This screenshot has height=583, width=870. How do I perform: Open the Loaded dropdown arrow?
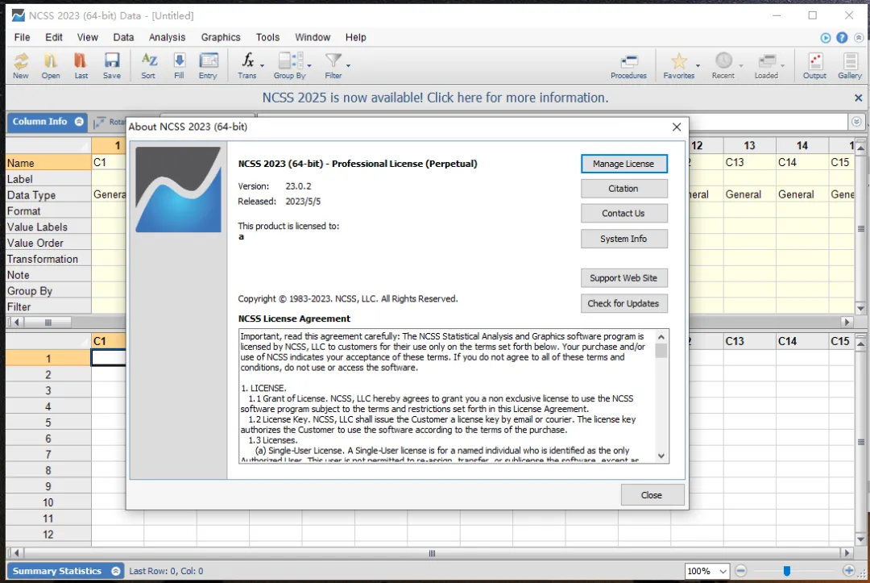tap(782, 65)
